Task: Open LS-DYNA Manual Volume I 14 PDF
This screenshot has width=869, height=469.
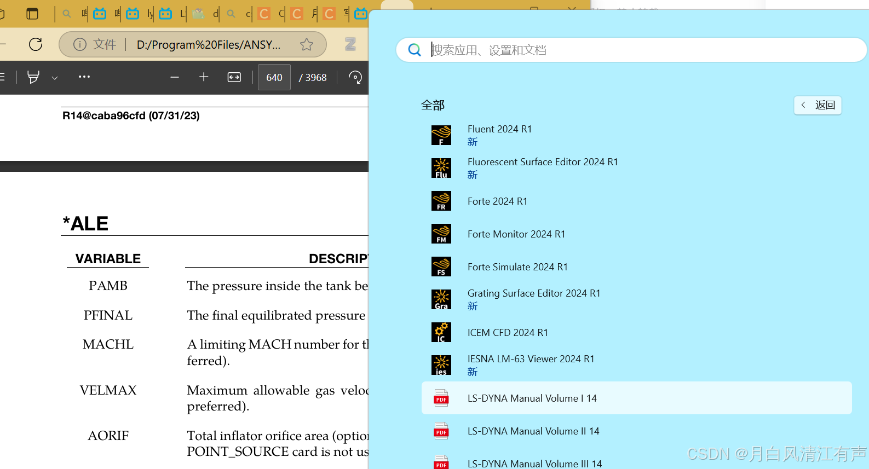Action: tap(636, 398)
